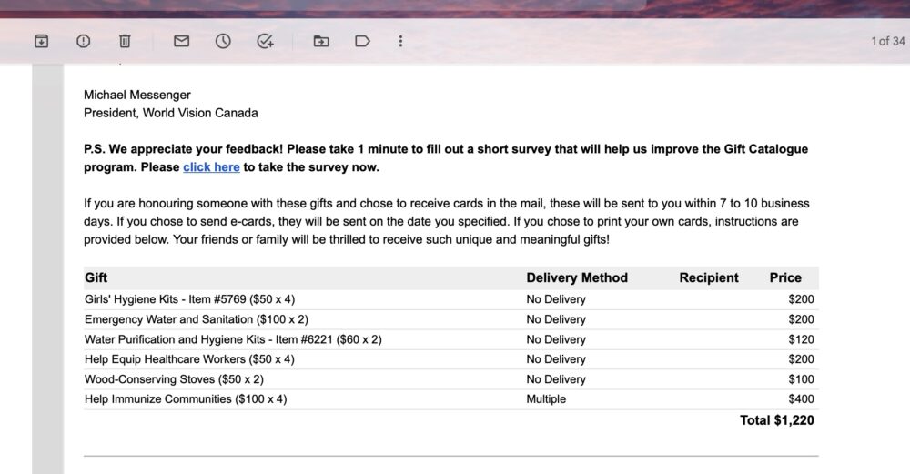Open the Labels menu
The width and height of the screenshot is (910, 474).
click(x=362, y=41)
